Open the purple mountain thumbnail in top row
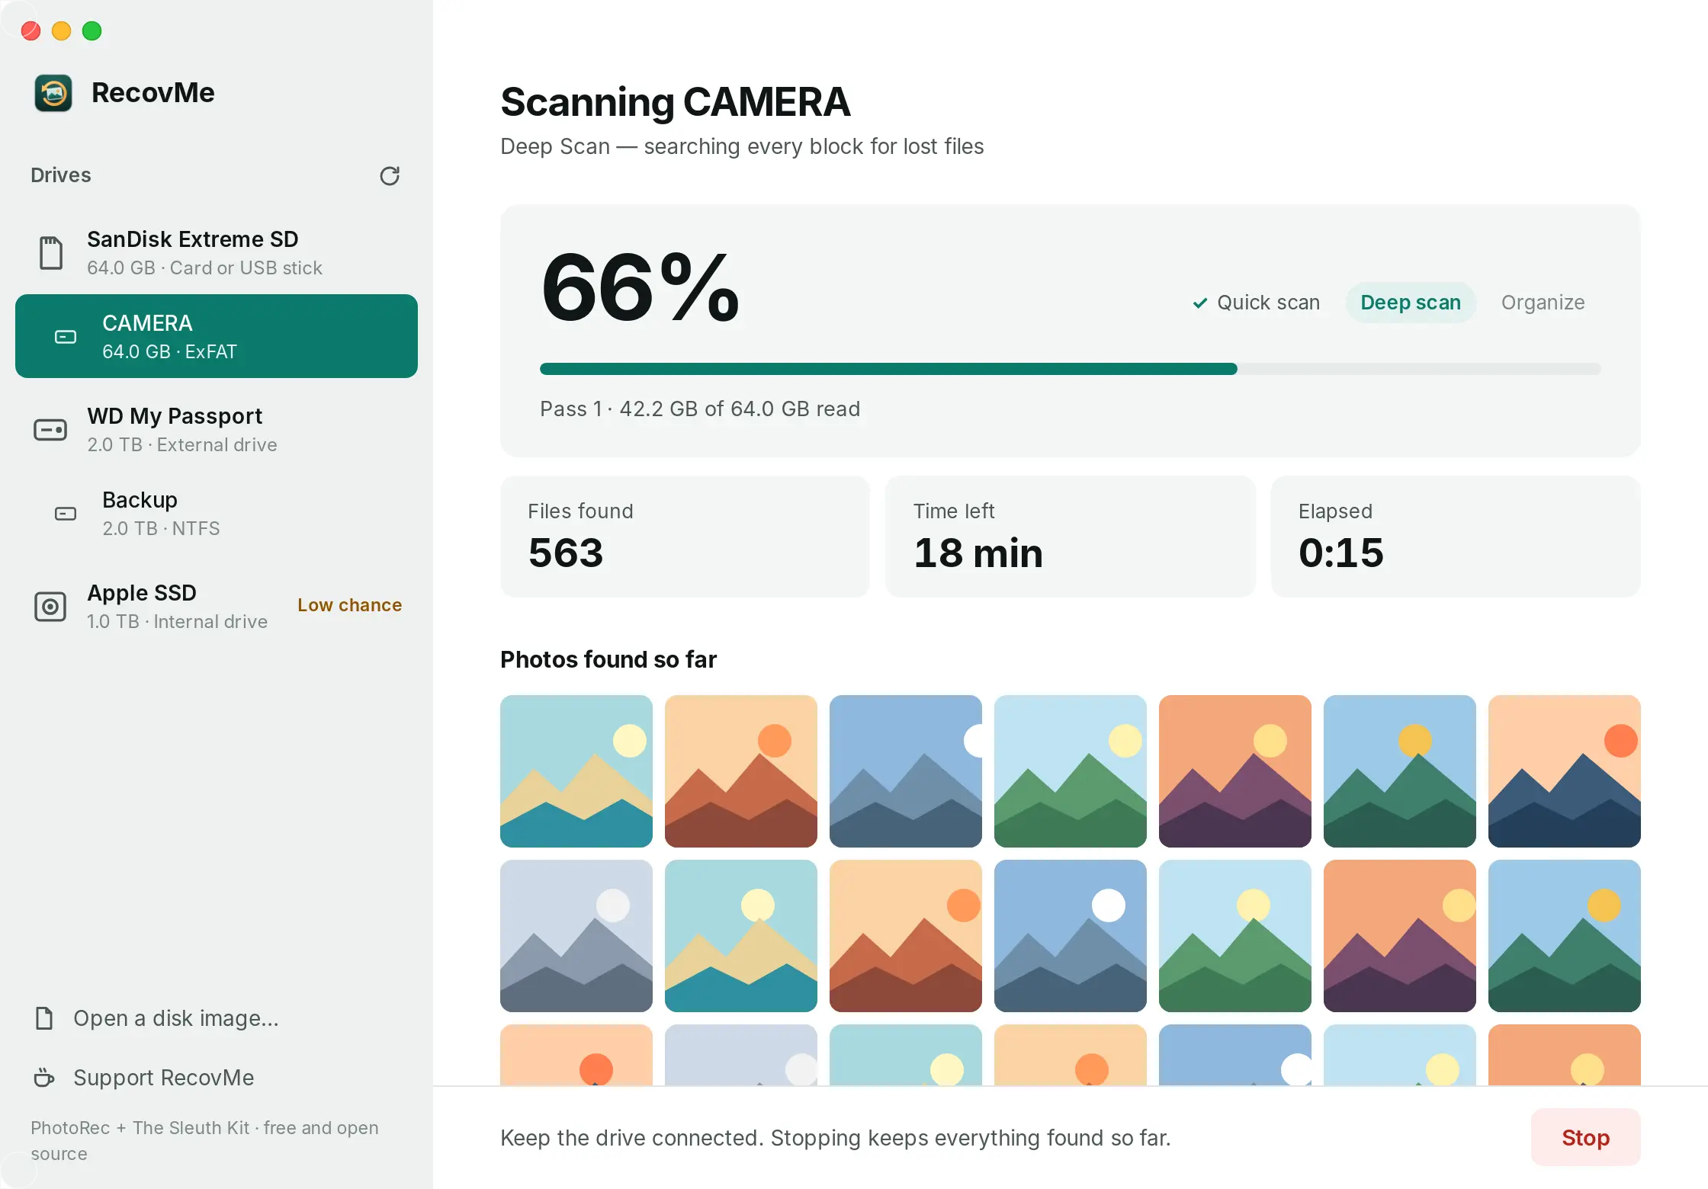The height and width of the screenshot is (1189, 1708). click(x=1235, y=771)
